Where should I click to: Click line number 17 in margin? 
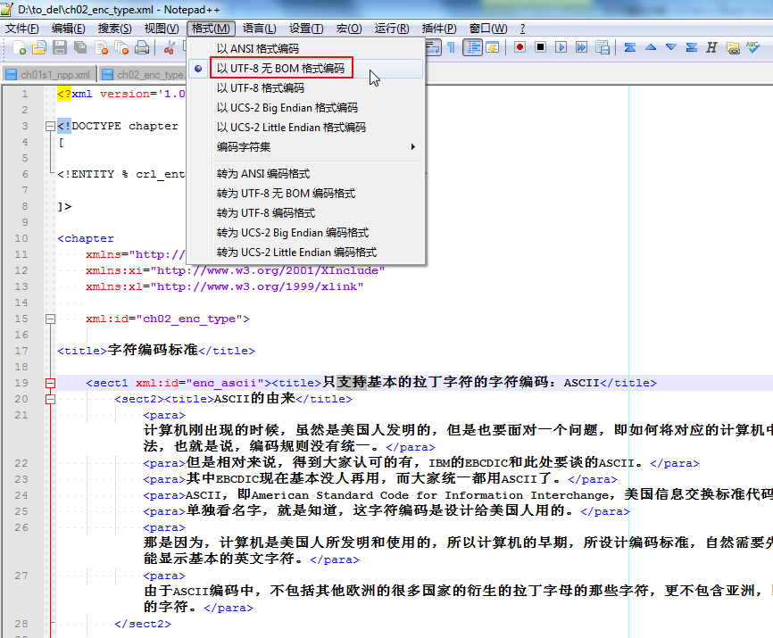pos(21,351)
